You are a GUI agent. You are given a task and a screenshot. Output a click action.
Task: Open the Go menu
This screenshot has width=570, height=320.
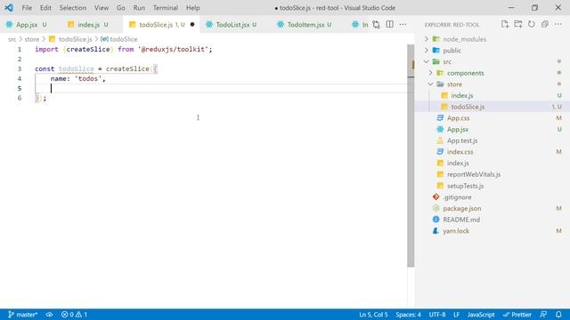coord(121,8)
